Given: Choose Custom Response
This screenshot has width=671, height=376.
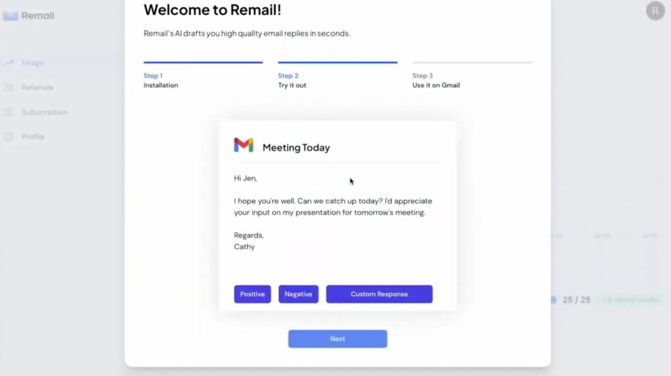Looking at the screenshot, I should tap(379, 294).
